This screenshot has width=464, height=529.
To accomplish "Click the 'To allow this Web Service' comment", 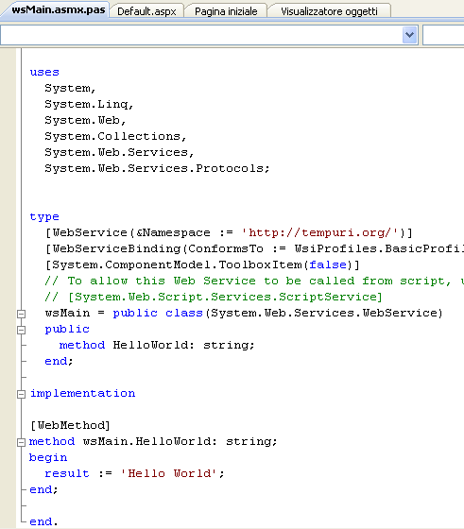I will tap(254, 282).
